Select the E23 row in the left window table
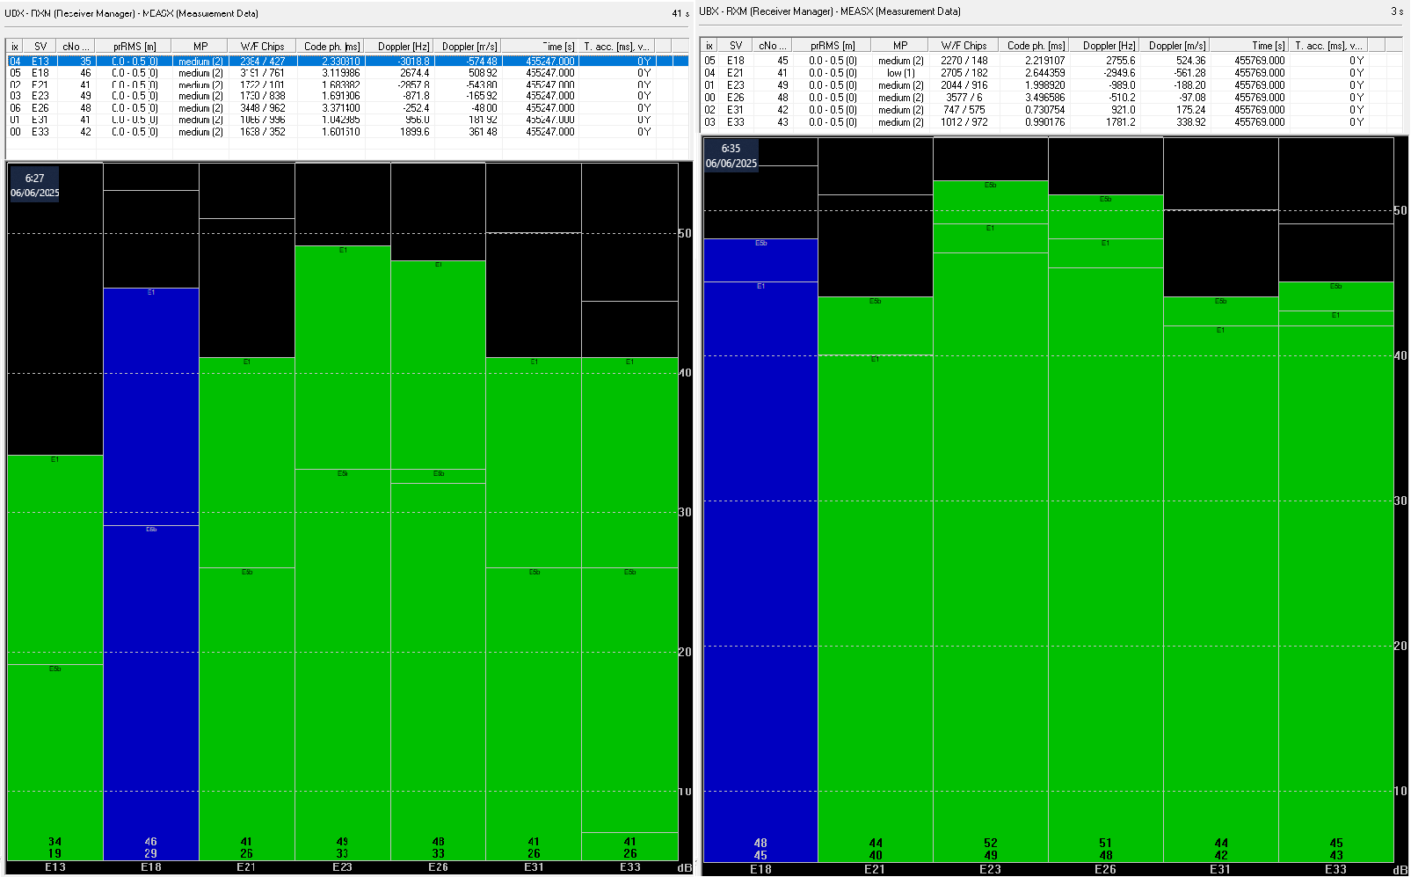 [347, 96]
